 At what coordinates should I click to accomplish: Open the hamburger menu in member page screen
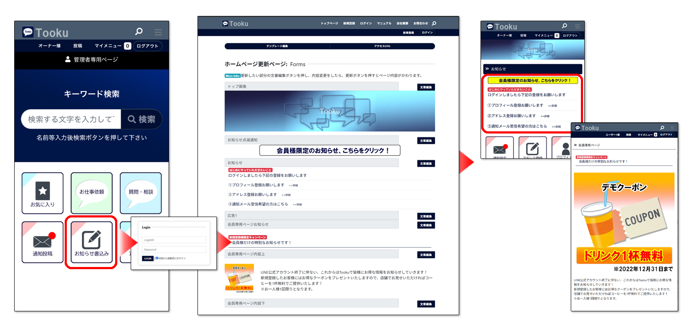(672, 128)
